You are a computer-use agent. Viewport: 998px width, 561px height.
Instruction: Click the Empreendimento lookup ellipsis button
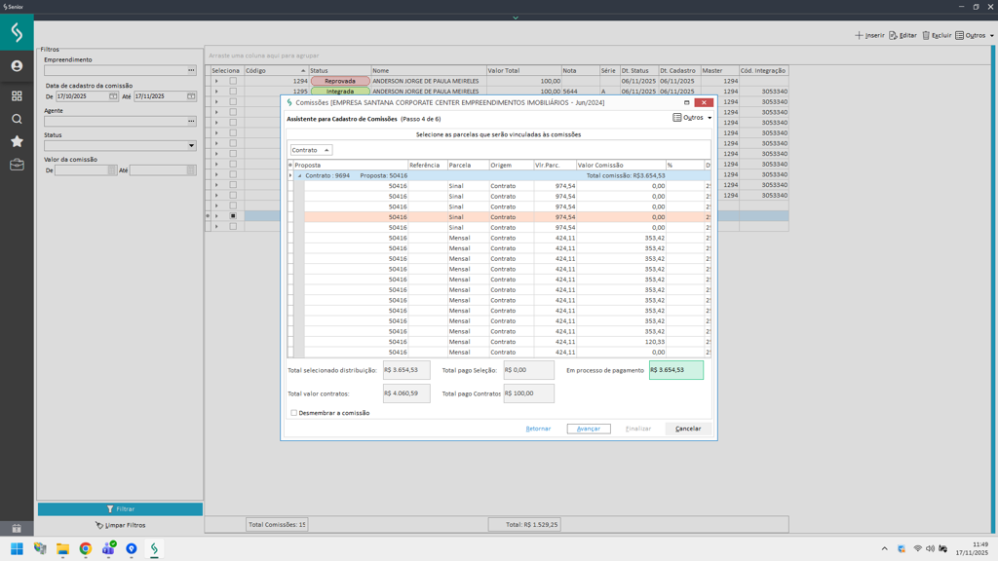191,70
